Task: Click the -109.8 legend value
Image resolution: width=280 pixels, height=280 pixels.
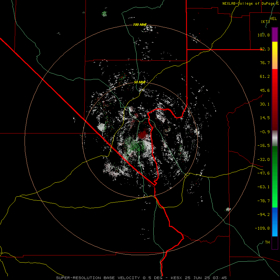Action: [x=262, y=228]
